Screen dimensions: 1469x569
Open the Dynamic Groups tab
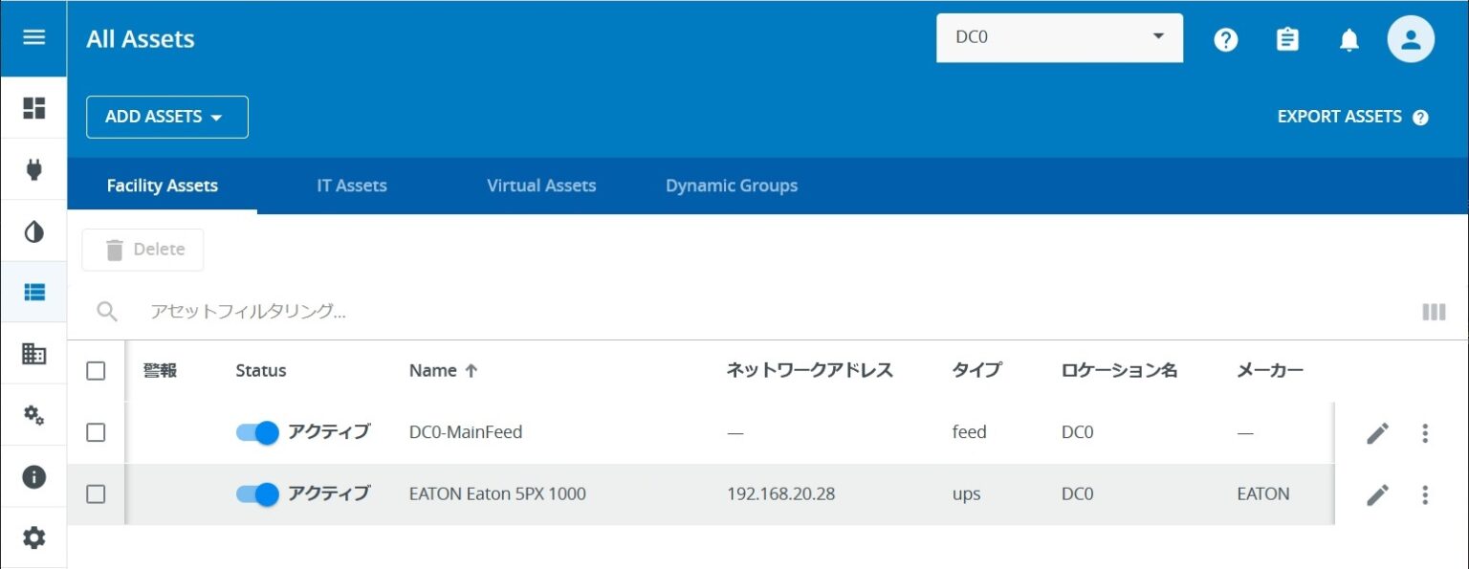pos(731,186)
